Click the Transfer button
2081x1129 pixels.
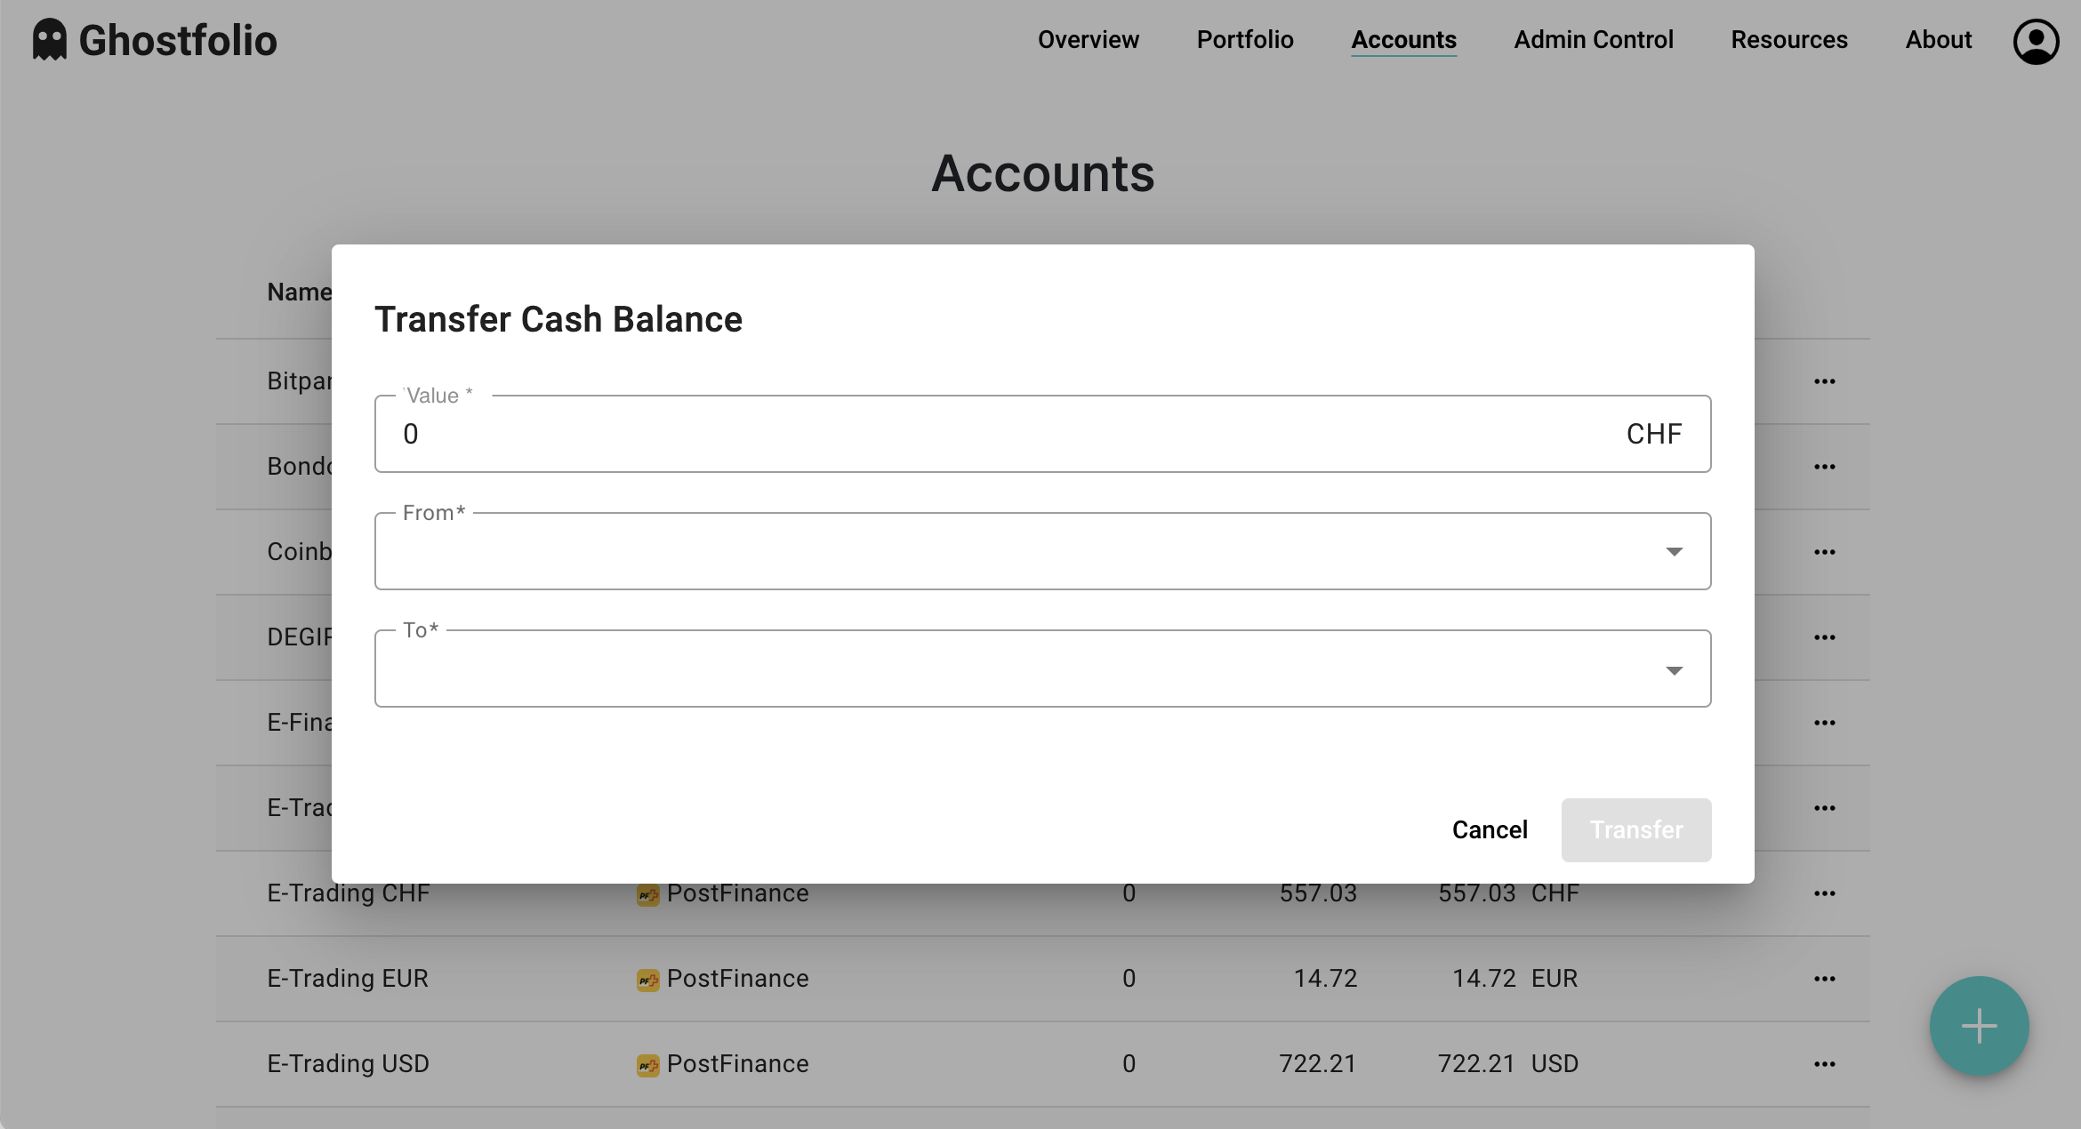[x=1635, y=829]
